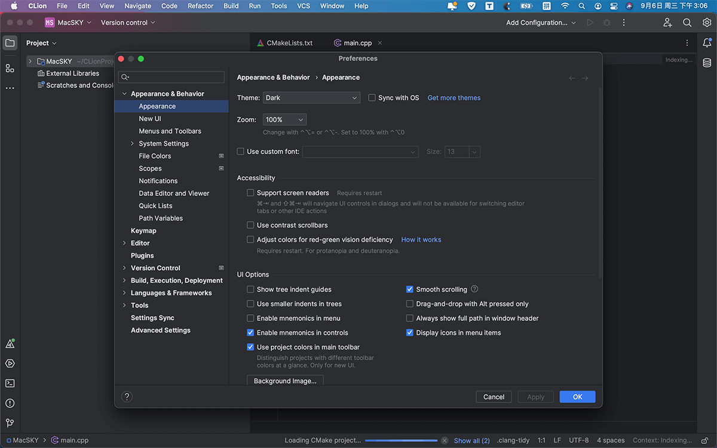Click the MacSKY project MS badge icon
Viewport: 717px width, 448px height.
pos(50,23)
